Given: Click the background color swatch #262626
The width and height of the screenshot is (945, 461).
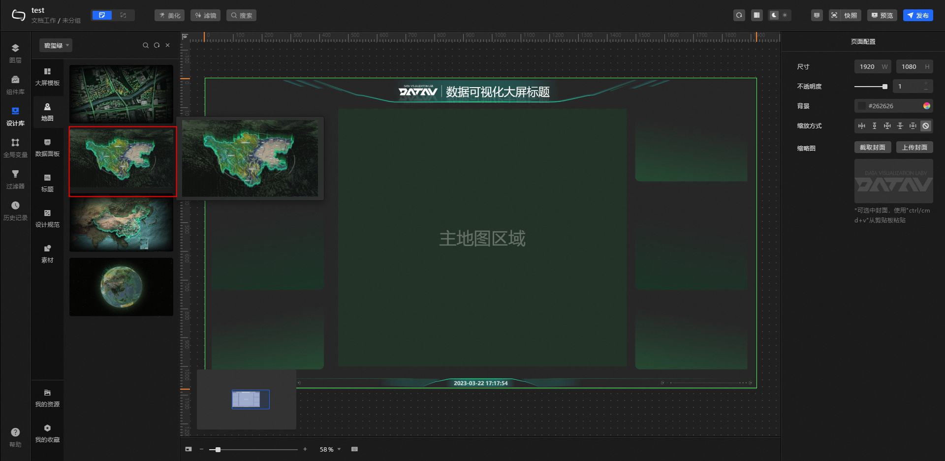Looking at the screenshot, I should coord(862,106).
